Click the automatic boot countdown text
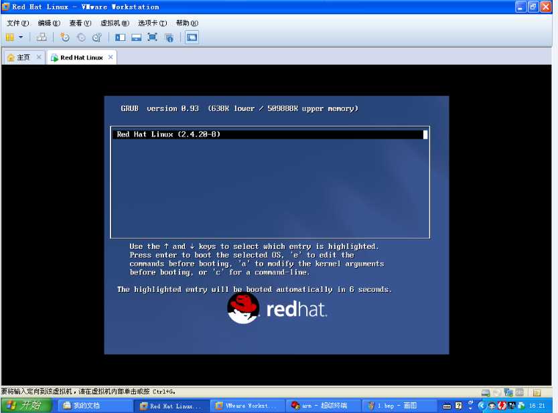Viewport: 558px width, 413px height. 255,290
